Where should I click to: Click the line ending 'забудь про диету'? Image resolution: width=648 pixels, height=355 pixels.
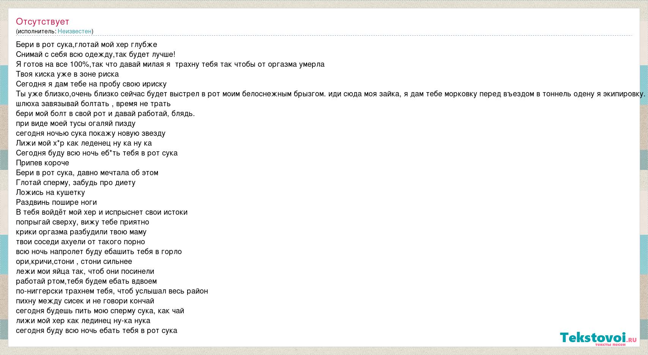tap(76, 182)
